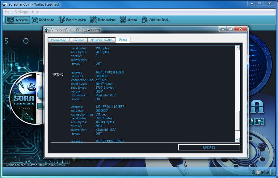Click the Debug window title bar icon
Image resolution: width=278 pixels, height=178 pixels.
47,30
